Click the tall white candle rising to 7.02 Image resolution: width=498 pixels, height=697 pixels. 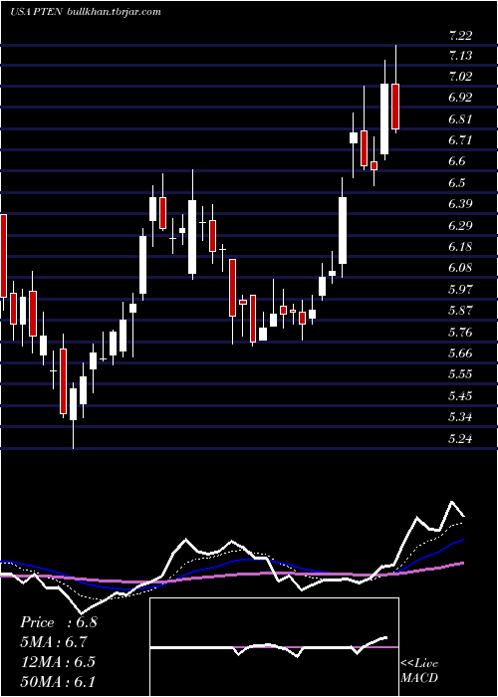coord(384,118)
